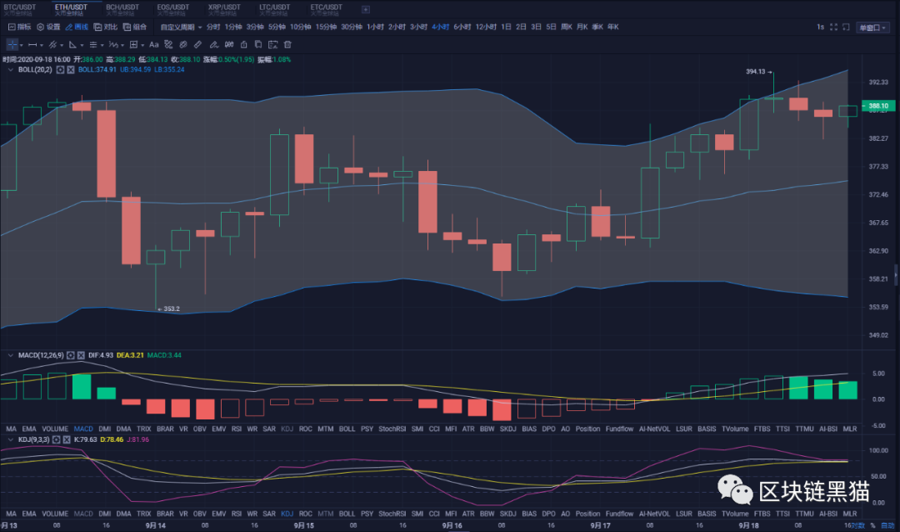Enter fullscreen chart mode
Viewport: 900px width, 532px height.
835,27
